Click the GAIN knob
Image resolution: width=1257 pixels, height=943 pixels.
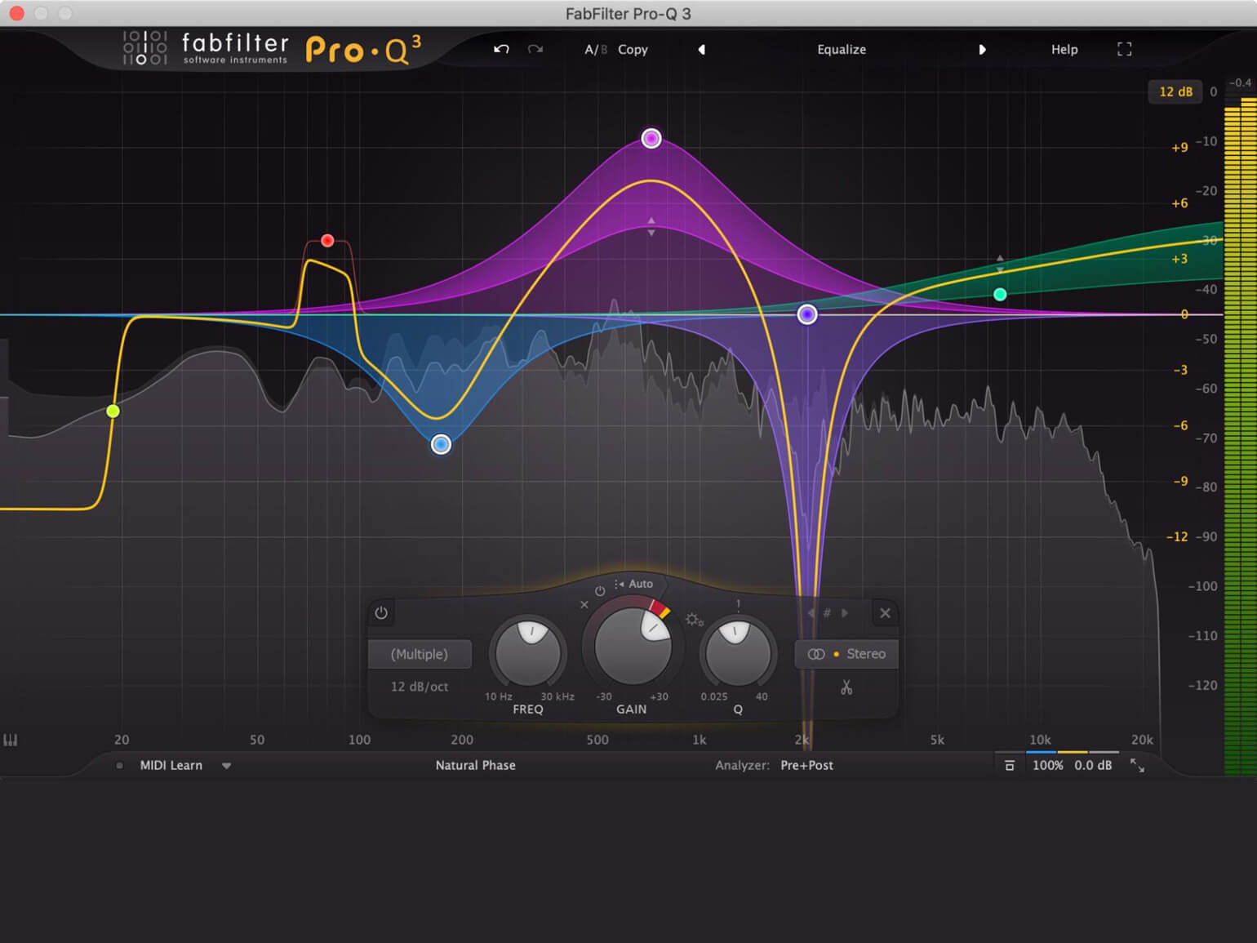(632, 645)
